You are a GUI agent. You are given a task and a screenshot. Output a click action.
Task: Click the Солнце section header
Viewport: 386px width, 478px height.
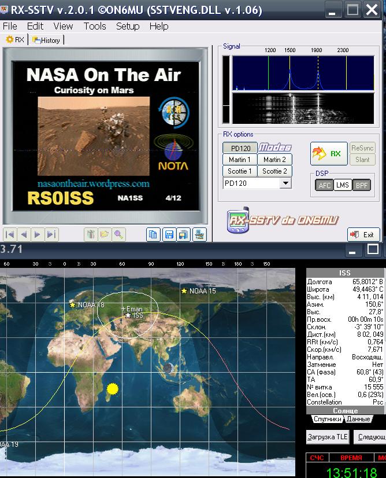tap(345, 411)
